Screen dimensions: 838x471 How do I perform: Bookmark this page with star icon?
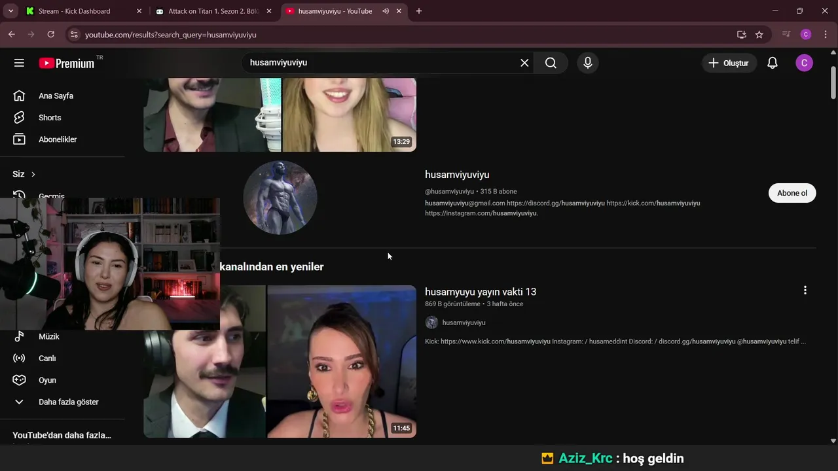[759, 35]
